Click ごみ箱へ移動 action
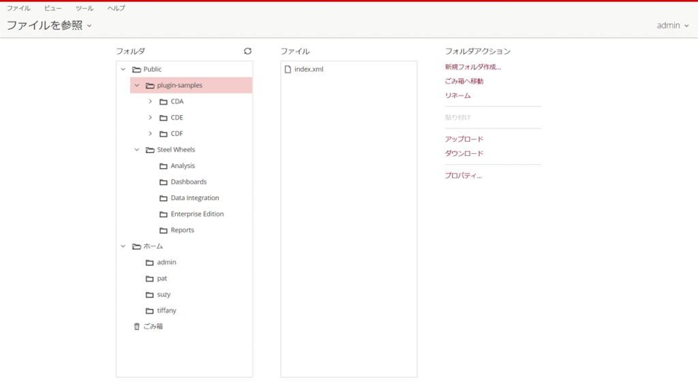698x386 pixels. [x=464, y=82]
